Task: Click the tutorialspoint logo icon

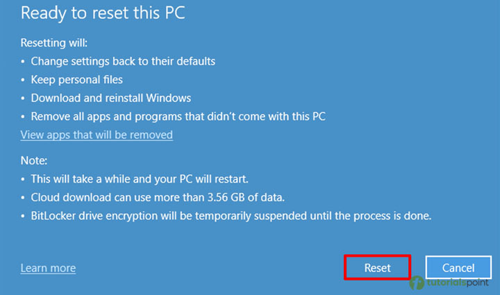Action: [418, 283]
